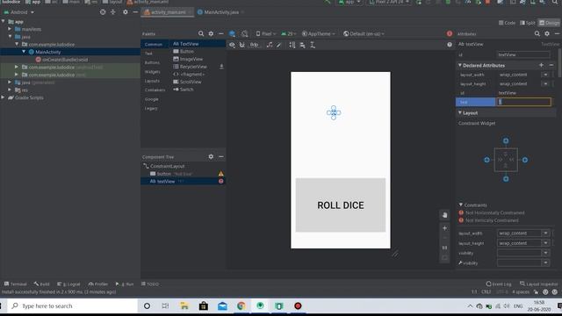Viewport: 562px width, 316px height.
Task: Zoom in the design surface
Action: (444, 228)
